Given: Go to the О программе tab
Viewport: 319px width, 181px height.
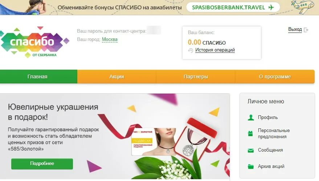Looking at the screenshot, I should pos(275,77).
